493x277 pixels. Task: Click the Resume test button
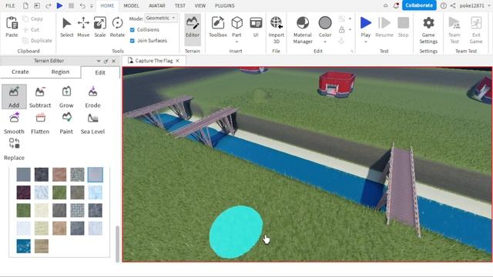(384, 27)
